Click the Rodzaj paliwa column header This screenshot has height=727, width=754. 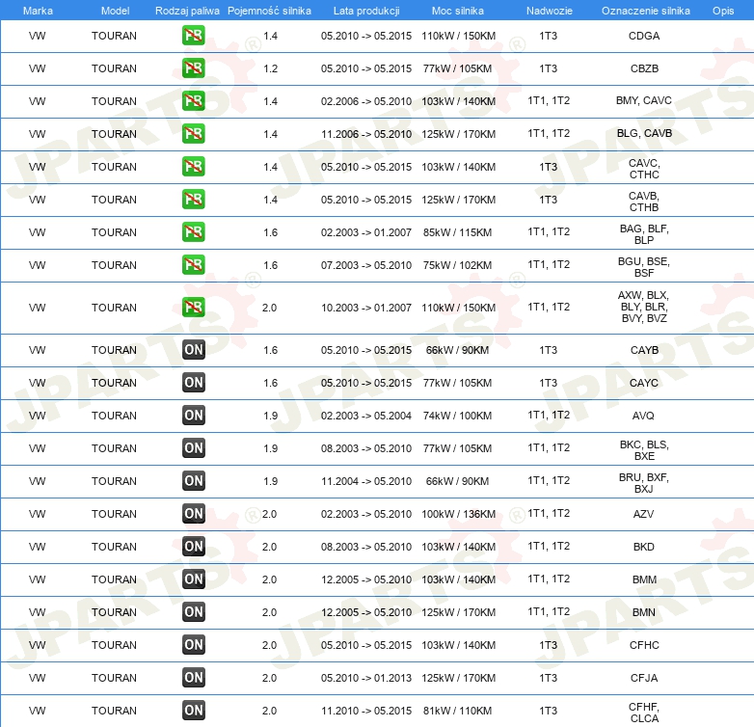[187, 11]
